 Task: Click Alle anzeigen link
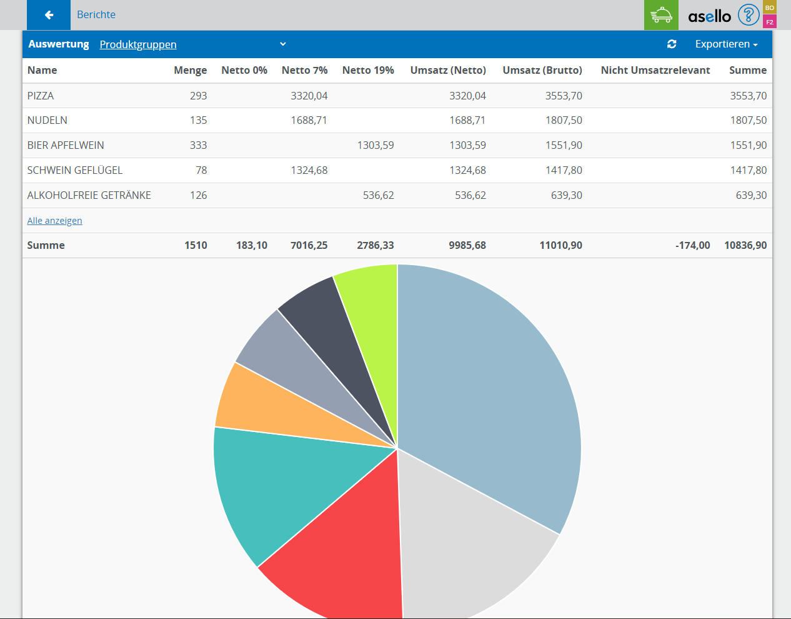[54, 221]
